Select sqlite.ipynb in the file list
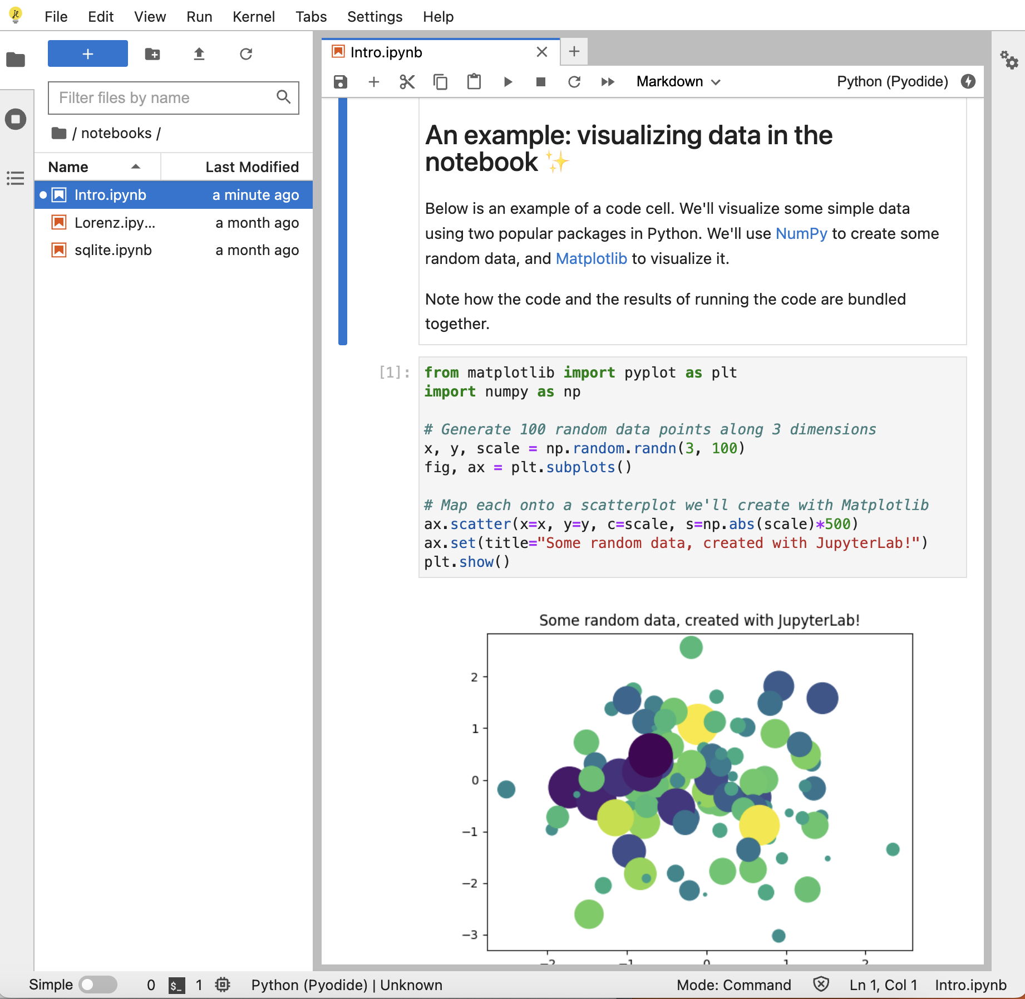Image resolution: width=1025 pixels, height=999 pixels. pyautogui.click(x=174, y=250)
